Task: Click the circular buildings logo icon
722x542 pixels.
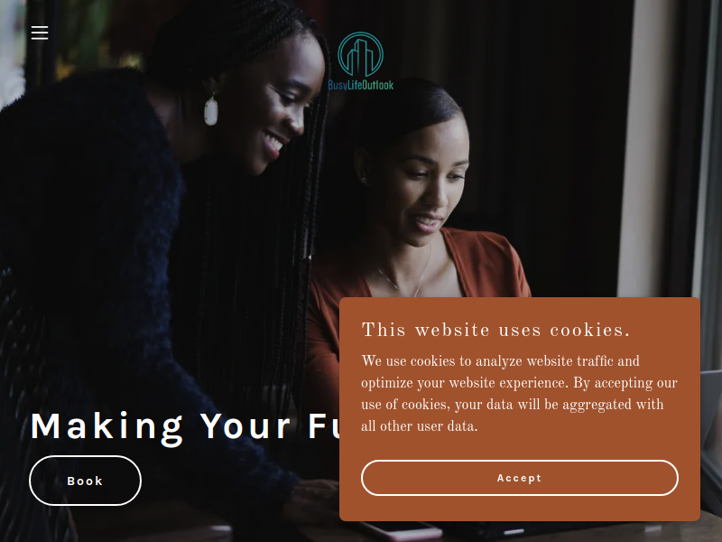Action: pos(360,54)
